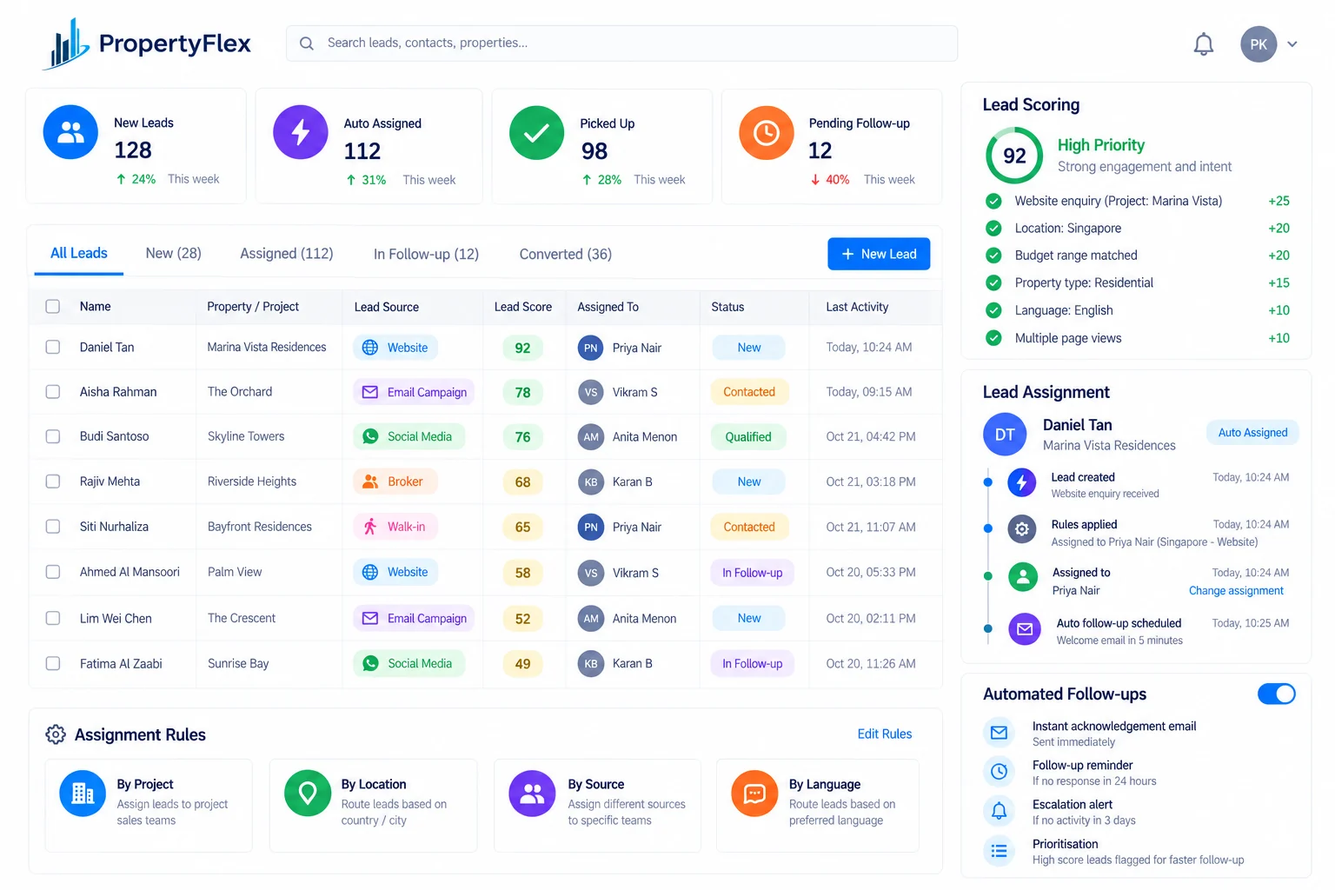Toggle the Automated Follow-ups switch
1335x890 pixels.
coord(1277,694)
